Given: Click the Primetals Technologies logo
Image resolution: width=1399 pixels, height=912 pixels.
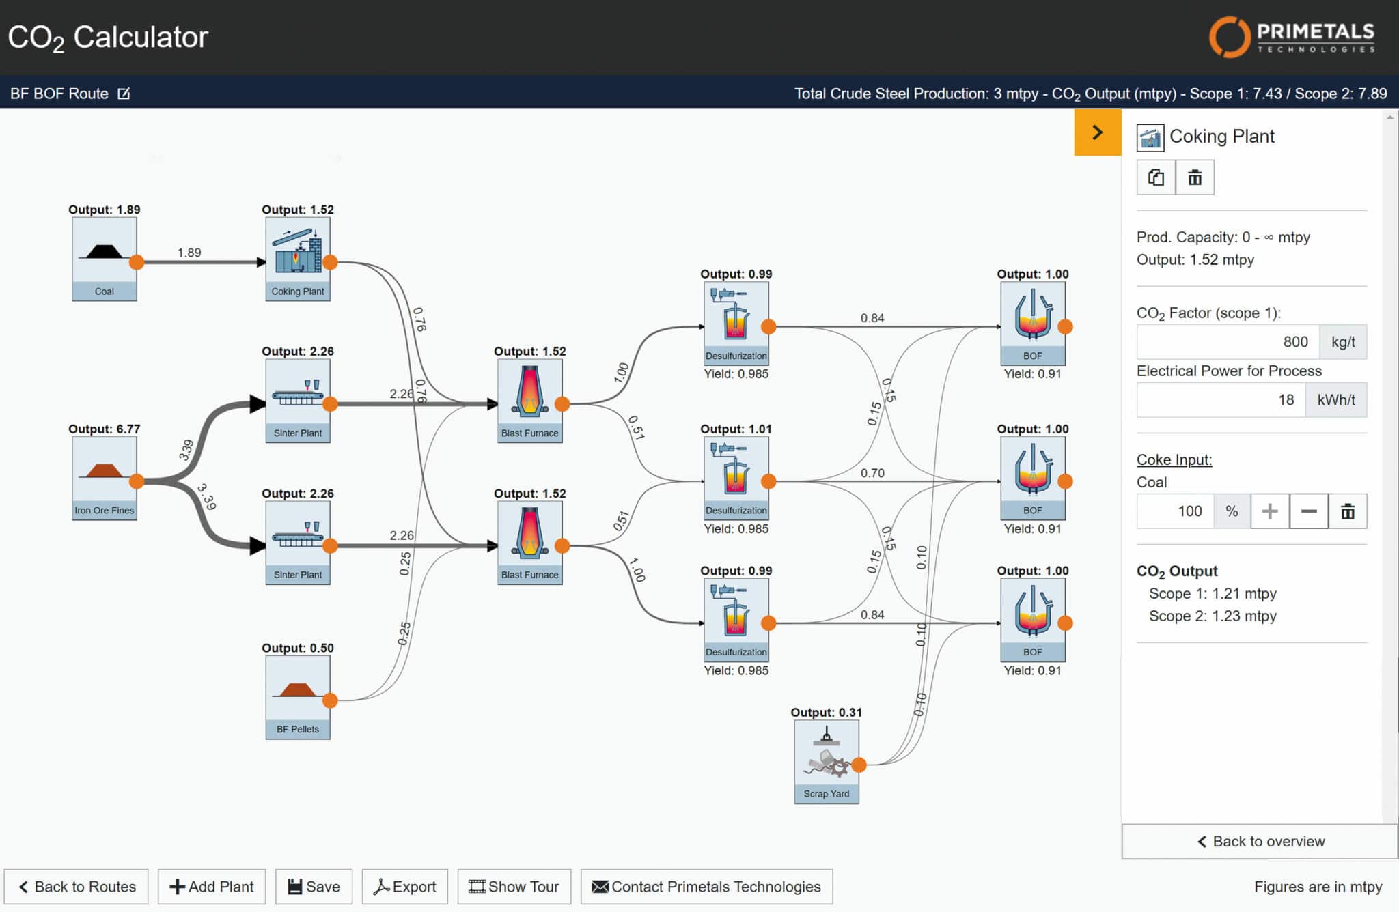Looking at the screenshot, I should 1292,37.
